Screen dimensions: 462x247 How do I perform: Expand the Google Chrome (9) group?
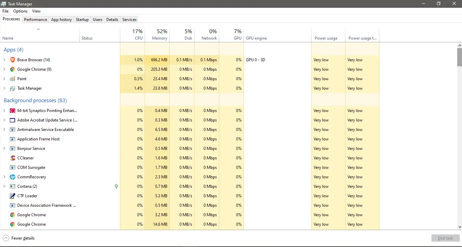click(x=4, y=69)
